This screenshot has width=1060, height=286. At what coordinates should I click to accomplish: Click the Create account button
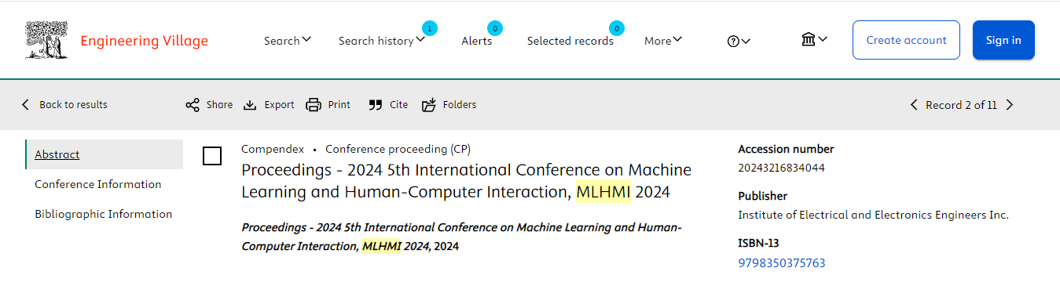tap(906, 40)
